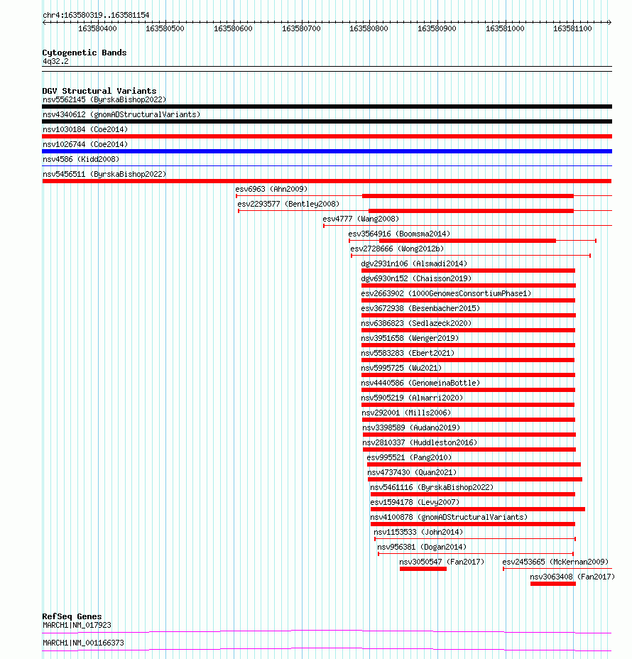Open the nsv5583283 (Ebert2021) label
632x659 pixels.
(408, 353)
